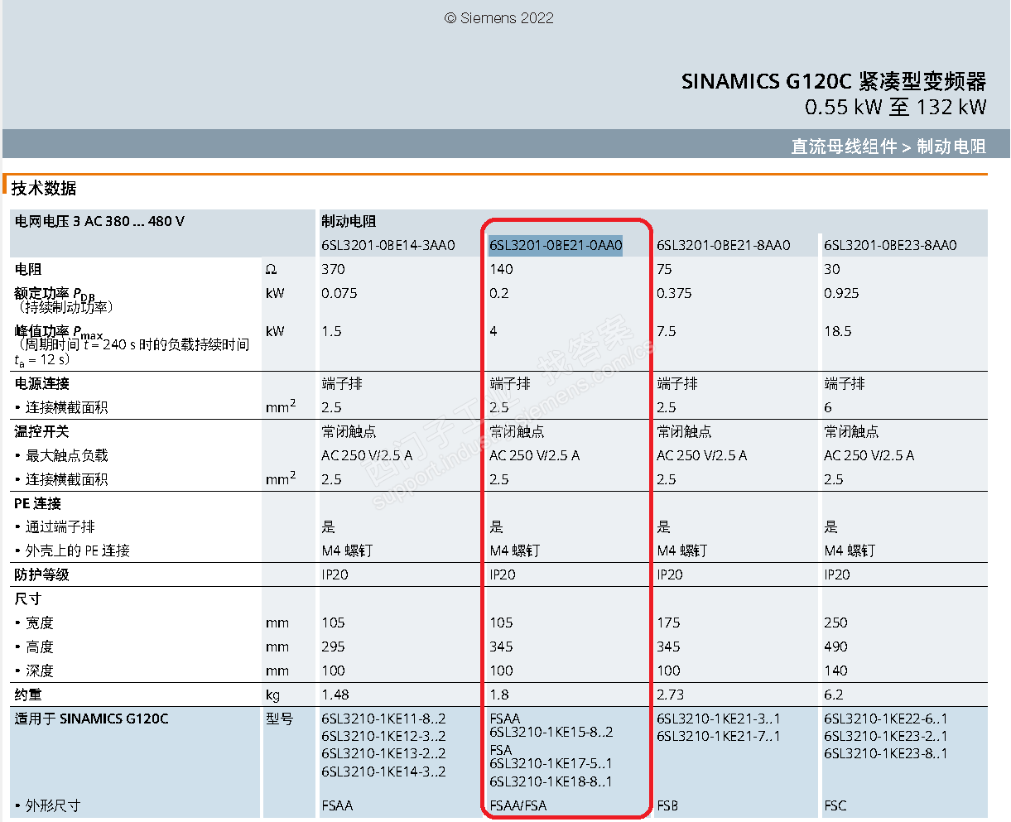Screen dimensions: 1011x822
Task: Click width value 175
Action: coord(668,623)
